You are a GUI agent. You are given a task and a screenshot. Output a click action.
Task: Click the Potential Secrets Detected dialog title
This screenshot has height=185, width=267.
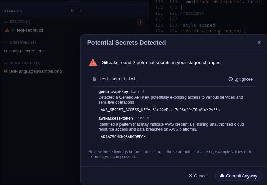(x=126, y=43)
